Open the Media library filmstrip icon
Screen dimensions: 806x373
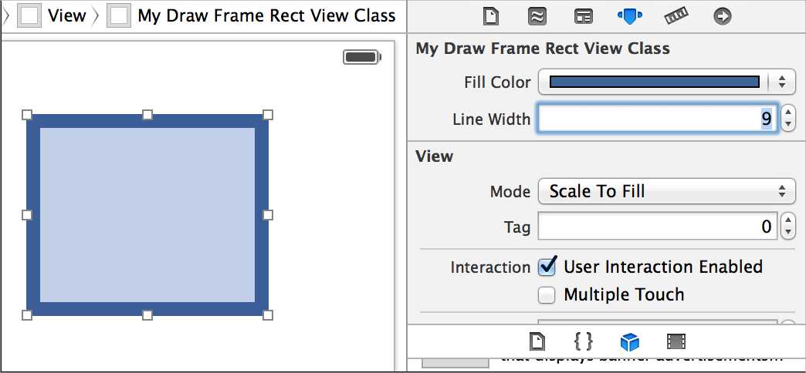pos(676,341)
